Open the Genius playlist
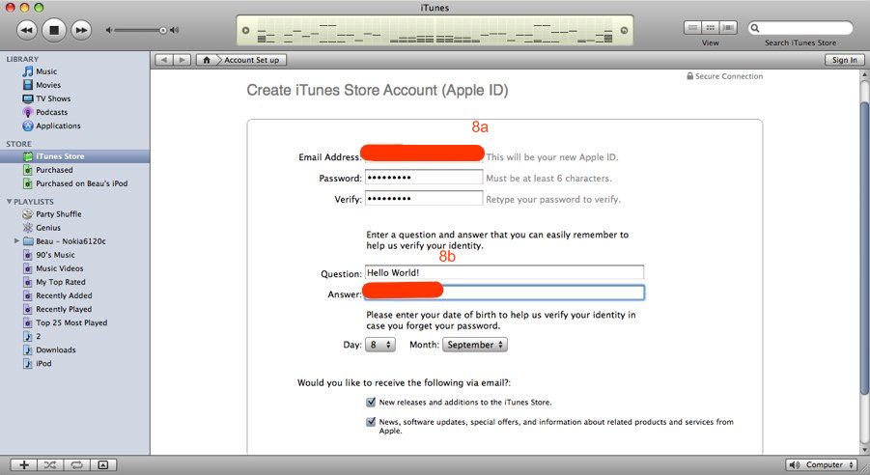Image resolution: width=870 pixels, height=475 pixels. [x=48, y=228]
